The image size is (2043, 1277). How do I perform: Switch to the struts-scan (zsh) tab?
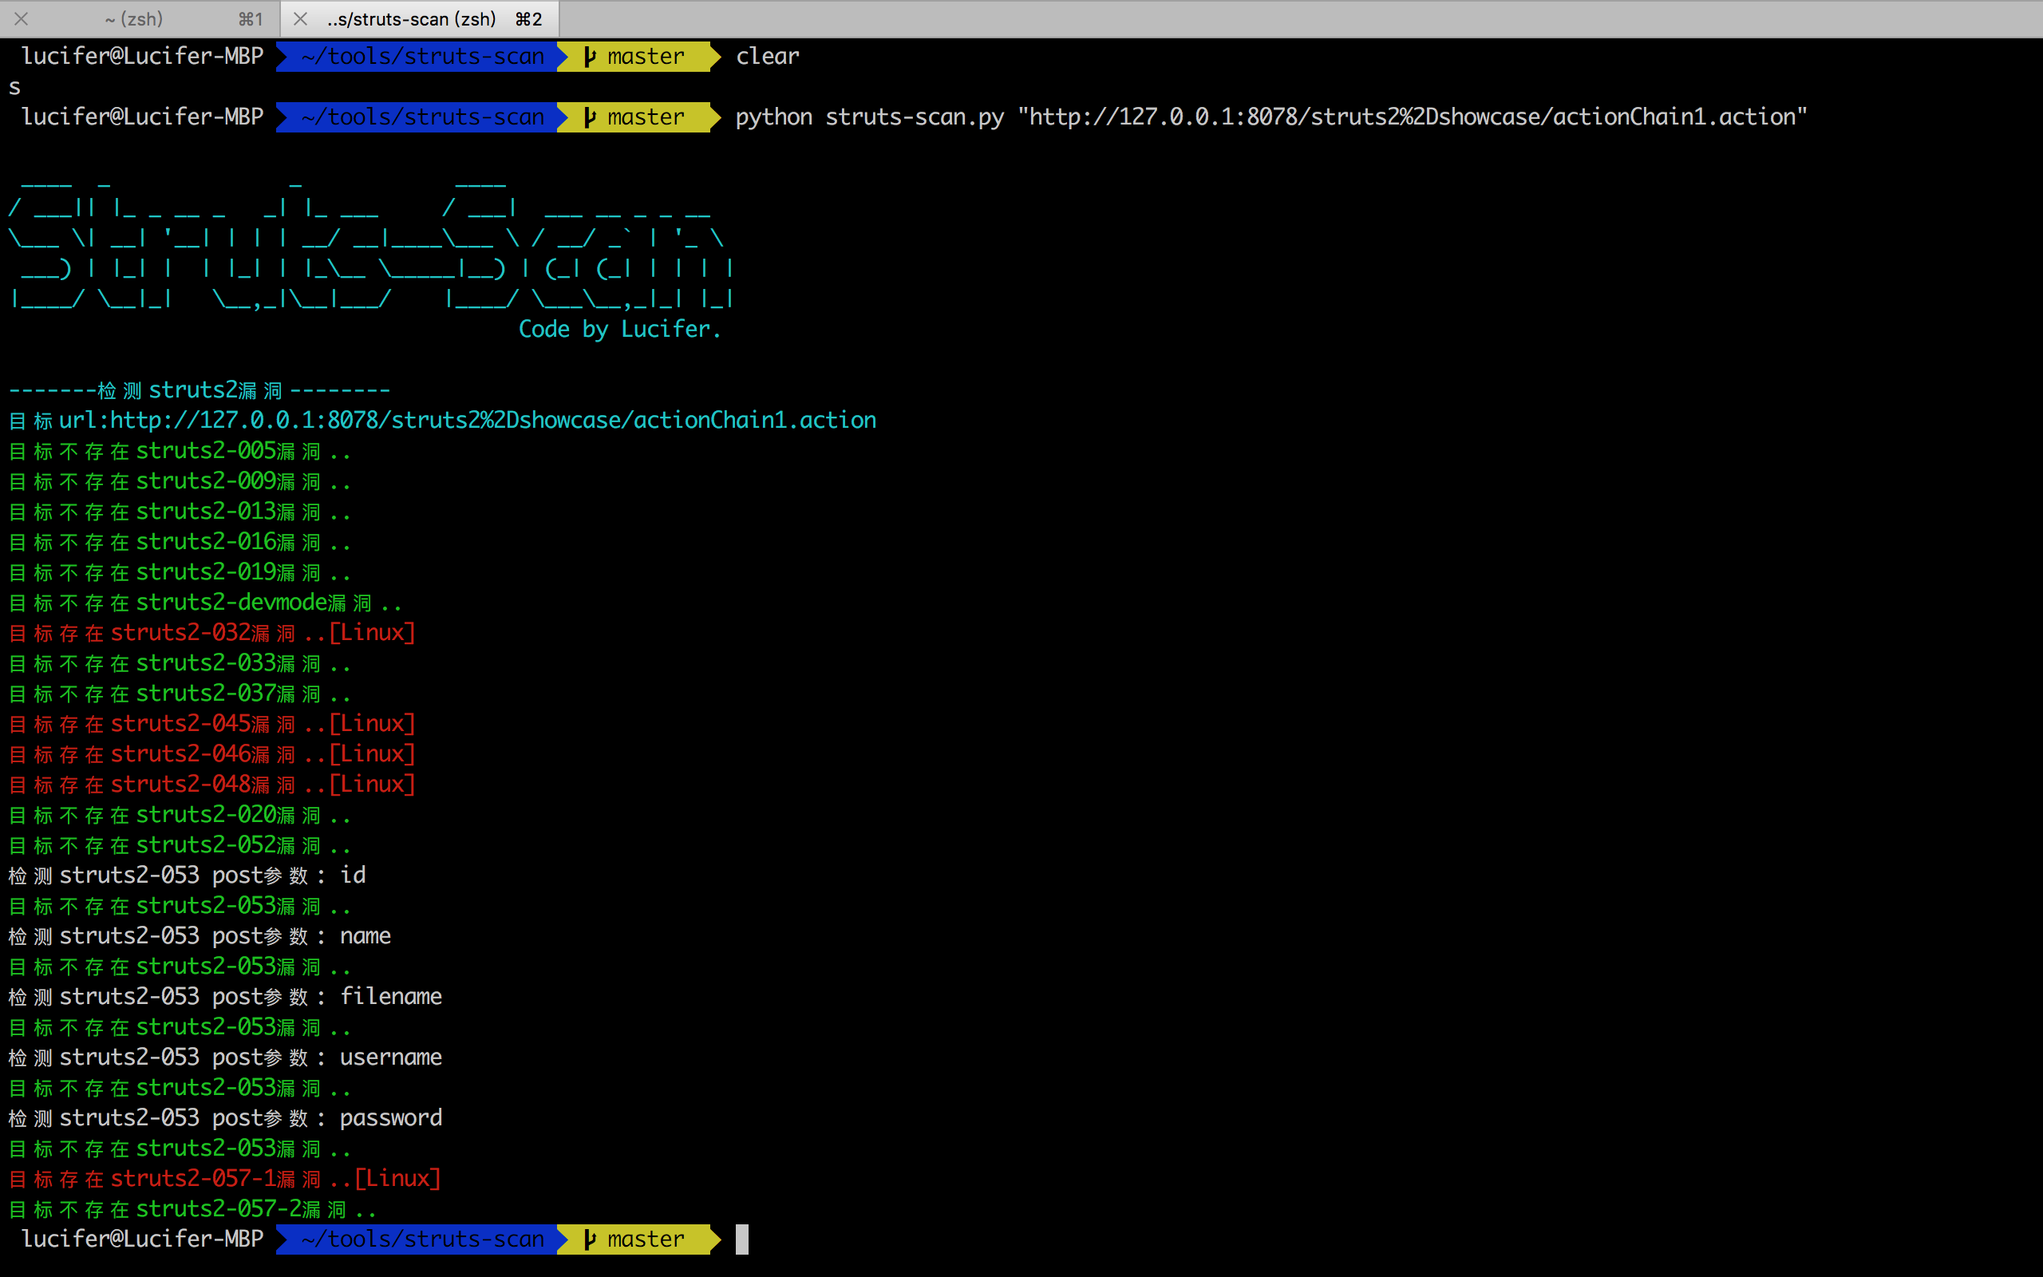[x=412, y=18]
